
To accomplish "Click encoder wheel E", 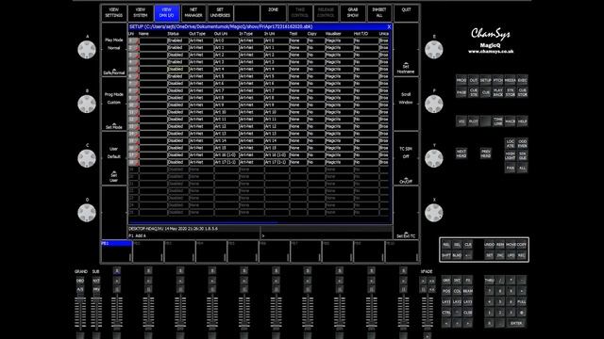I will pyautogui.click(x=434, y=50).
